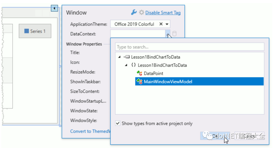Click the Disable Smart Tag link
This screenshot has height=148, width=274.
[x=163, y=12]
